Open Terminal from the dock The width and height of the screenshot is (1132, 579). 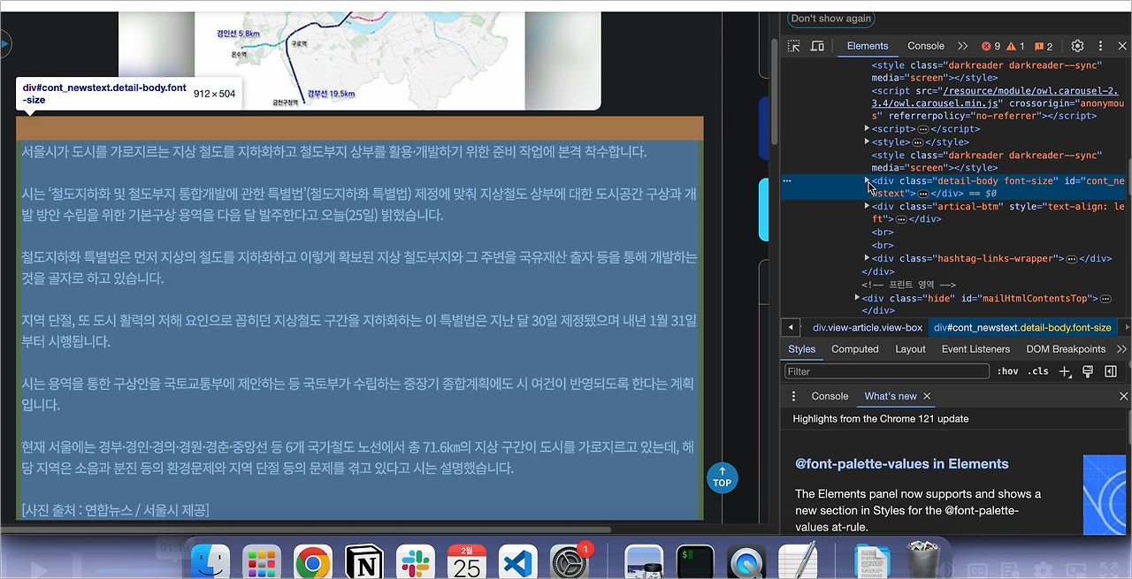pyautogui.click(x=695, y=560)
